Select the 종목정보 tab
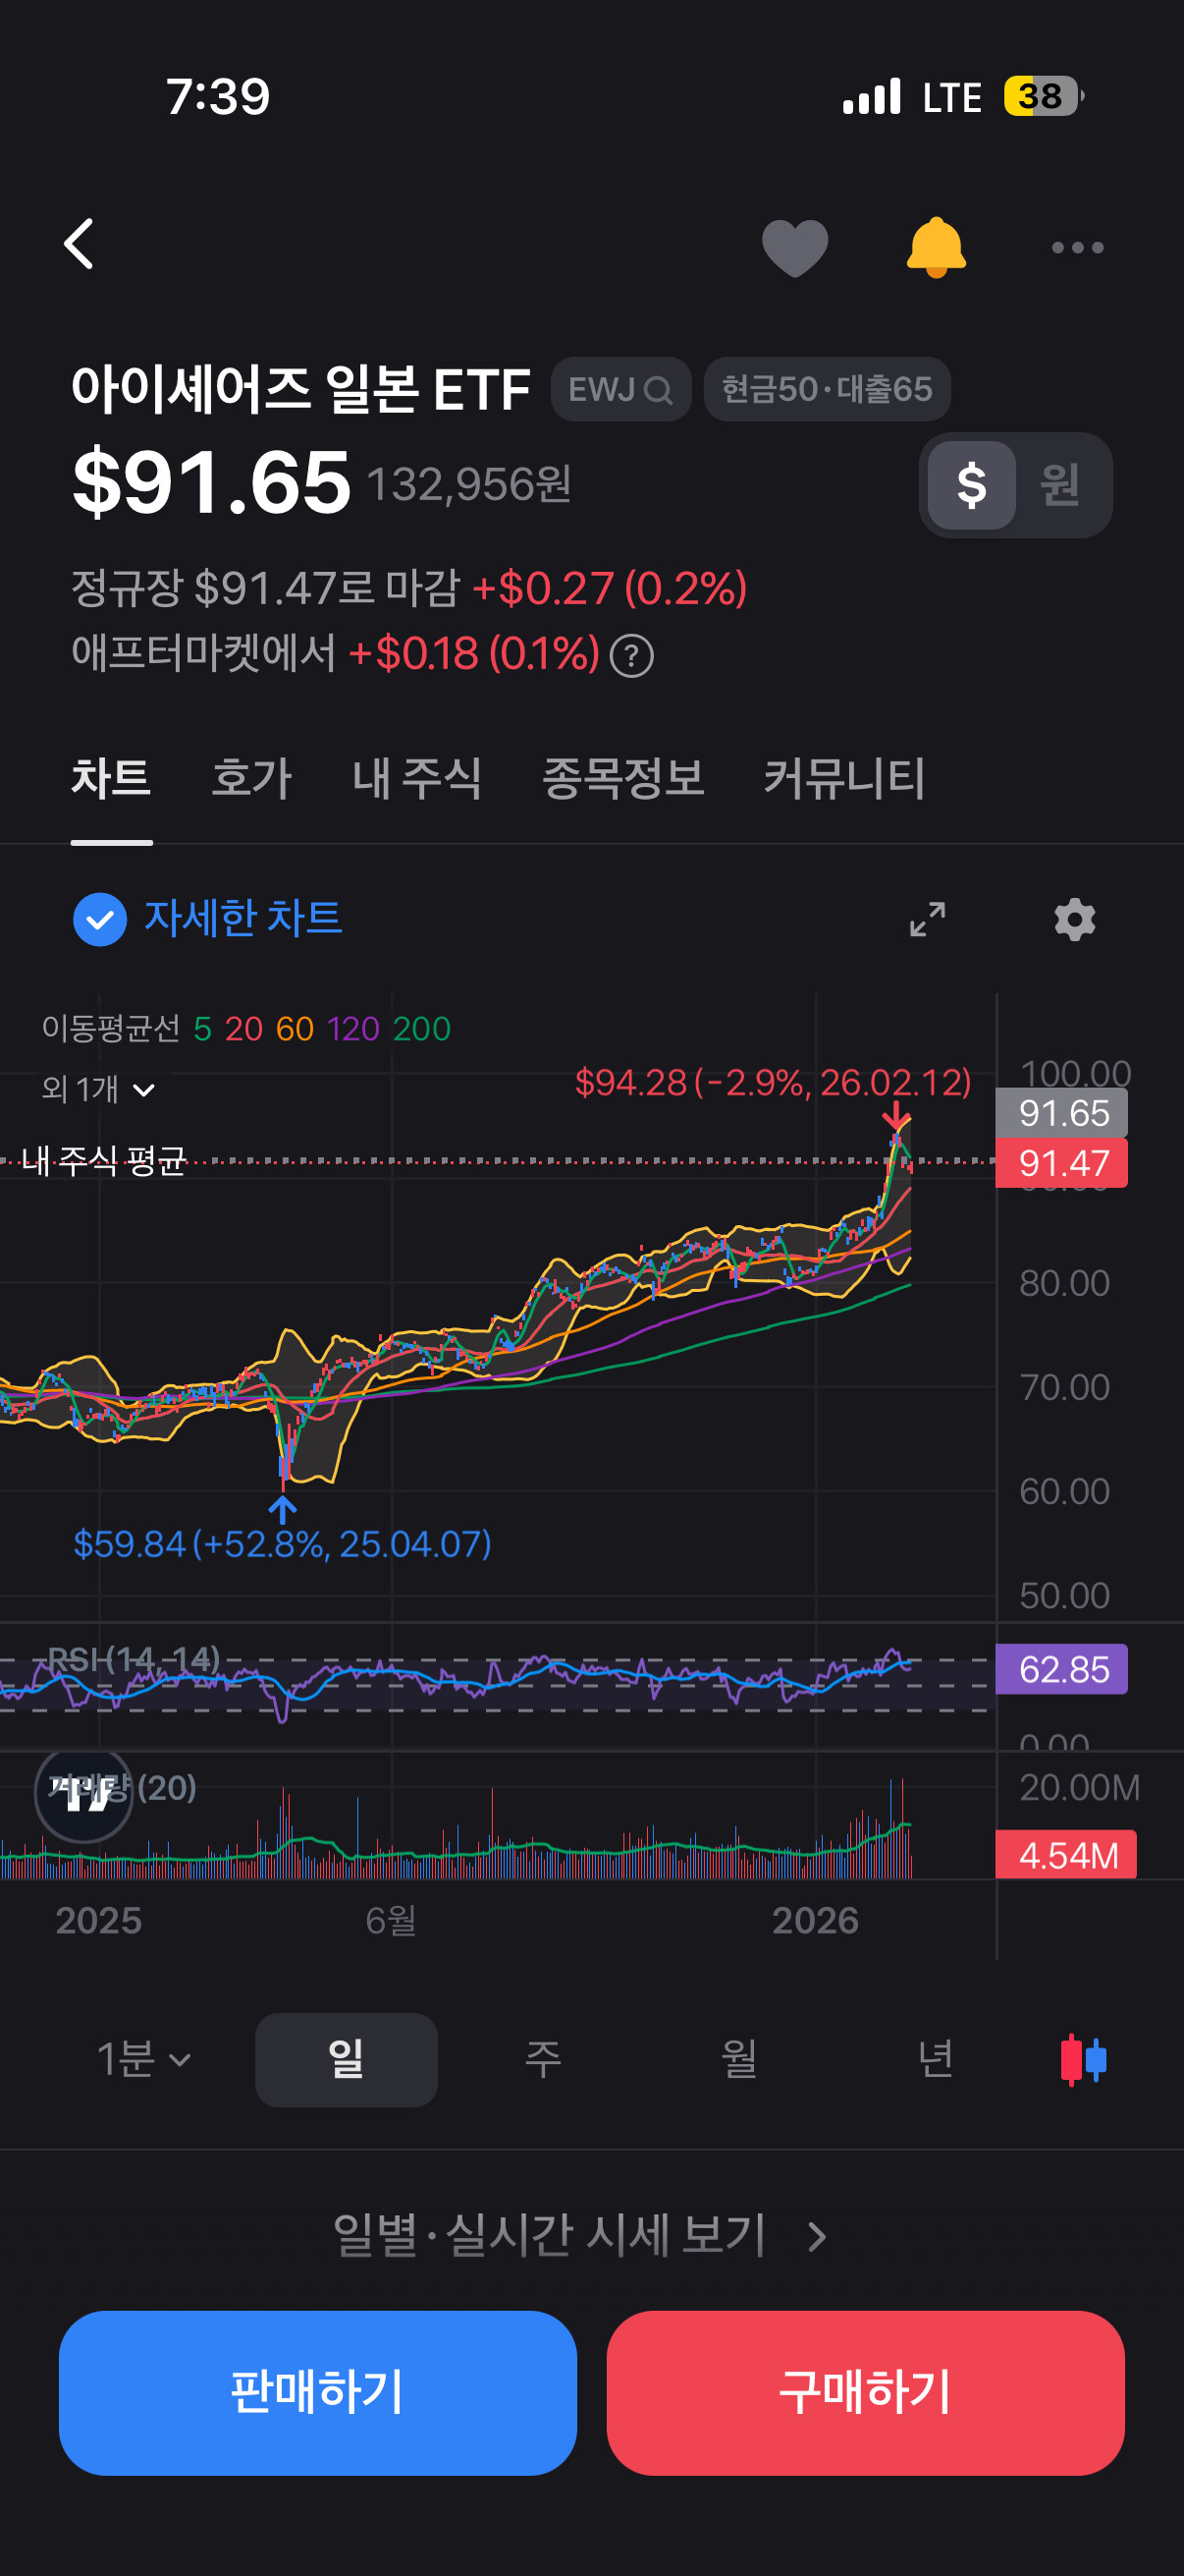The height and width of the screenshot is (2576, 1184). [623, 778]
